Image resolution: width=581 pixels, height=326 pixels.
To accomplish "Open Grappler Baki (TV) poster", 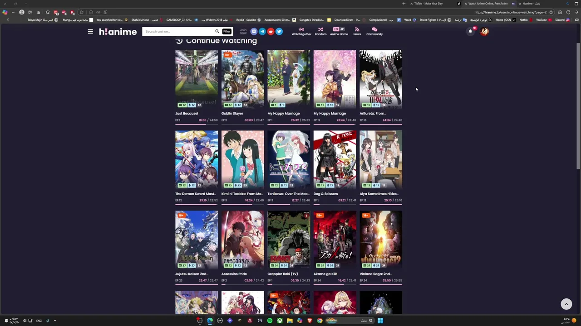I will 288,240.
